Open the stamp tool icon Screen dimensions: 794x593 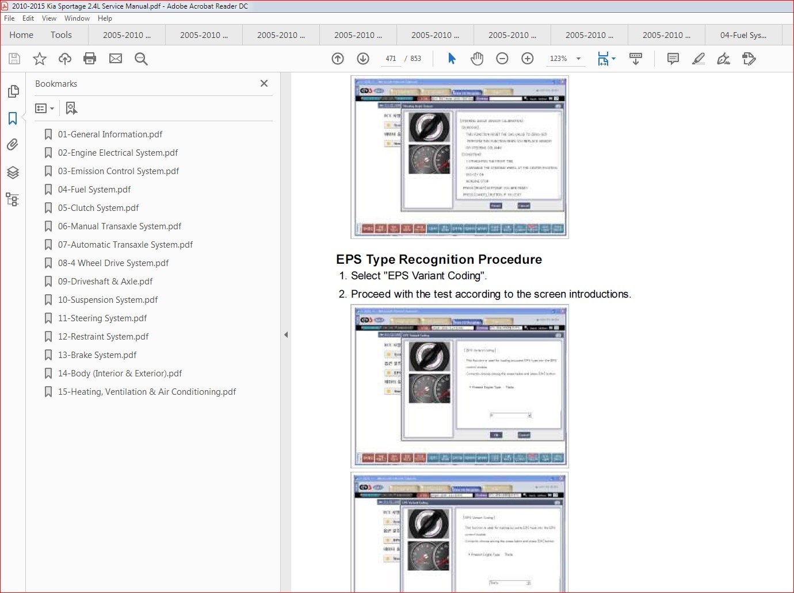pyautogui.click(x=749, y=59)
